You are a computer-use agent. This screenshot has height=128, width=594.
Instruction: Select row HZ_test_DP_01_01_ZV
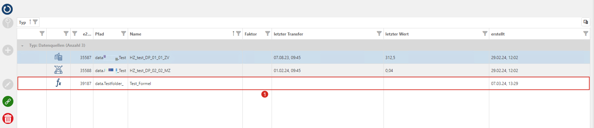tap(304, 57)
